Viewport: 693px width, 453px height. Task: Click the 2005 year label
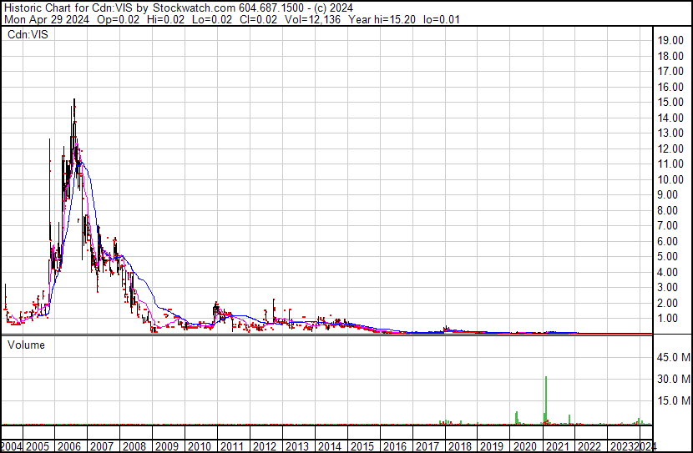coord(38,446)
